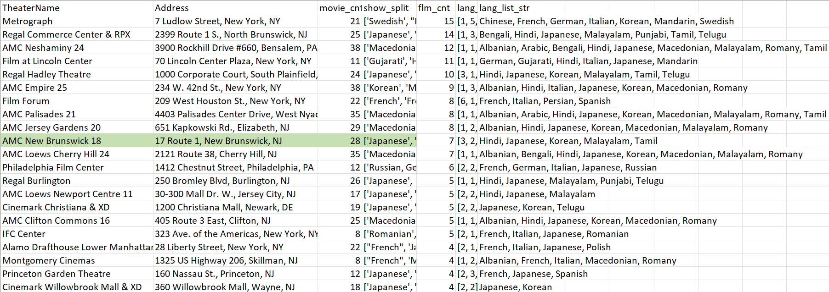Screen dimensions: 829x292
Task: Select the Film Forum theater cell
Action: click(x=26, y=101)
